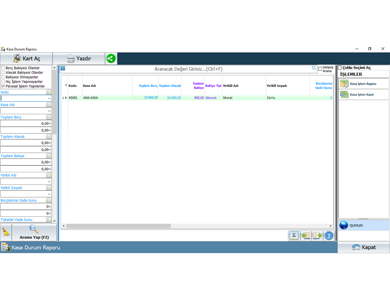Open Kasa İşlem Raporu
The image size is (390, 299).
tap(363, 84)
